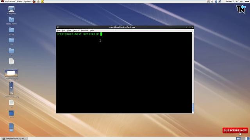Click the root@localhost taskbar window button
The height and width of the screenshot is (140, 250).
15,138
